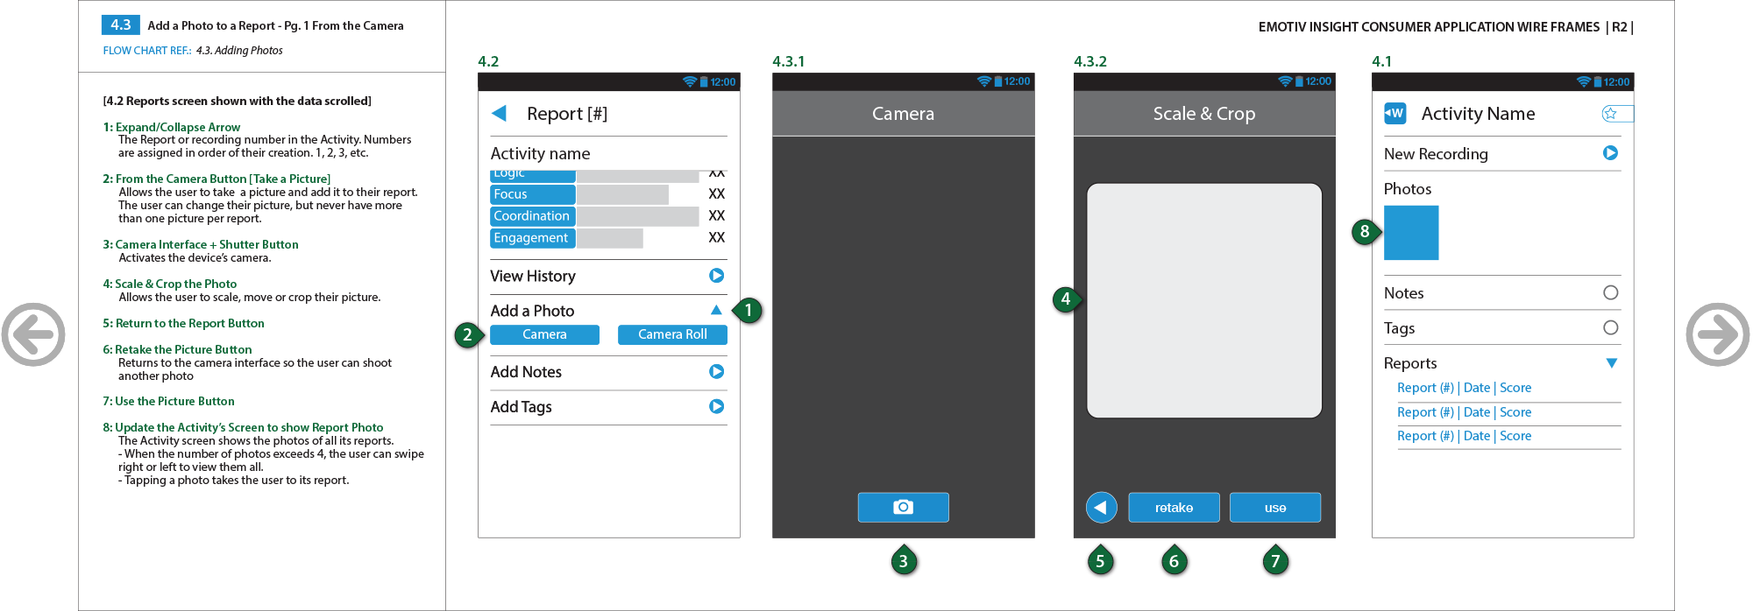Image resolution: width=1753 pixels, height=611 pixels.
Task: Click the Coordination metric bar label
Action: pos(533,216)
